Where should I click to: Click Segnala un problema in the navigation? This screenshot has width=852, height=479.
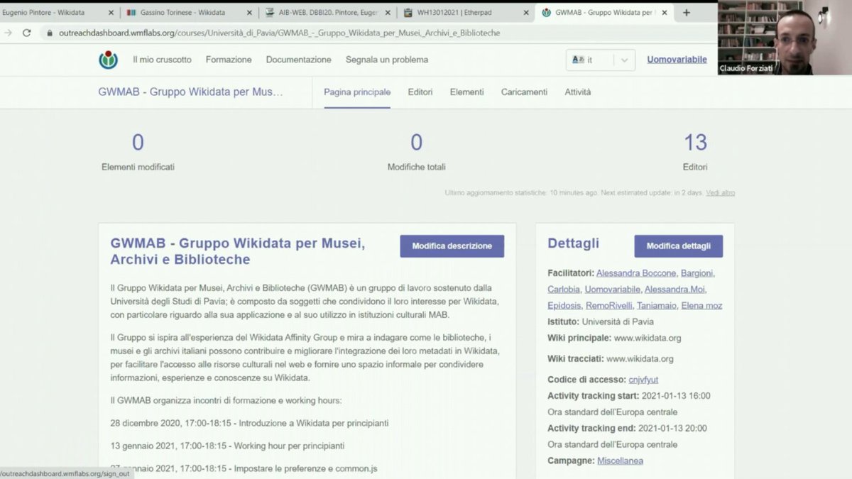[x=387, y=60]
